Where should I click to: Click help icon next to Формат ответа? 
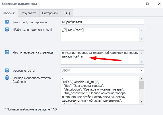point(7,70)
